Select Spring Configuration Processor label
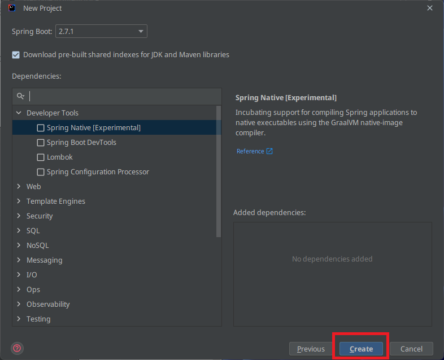 click(98, 172)
